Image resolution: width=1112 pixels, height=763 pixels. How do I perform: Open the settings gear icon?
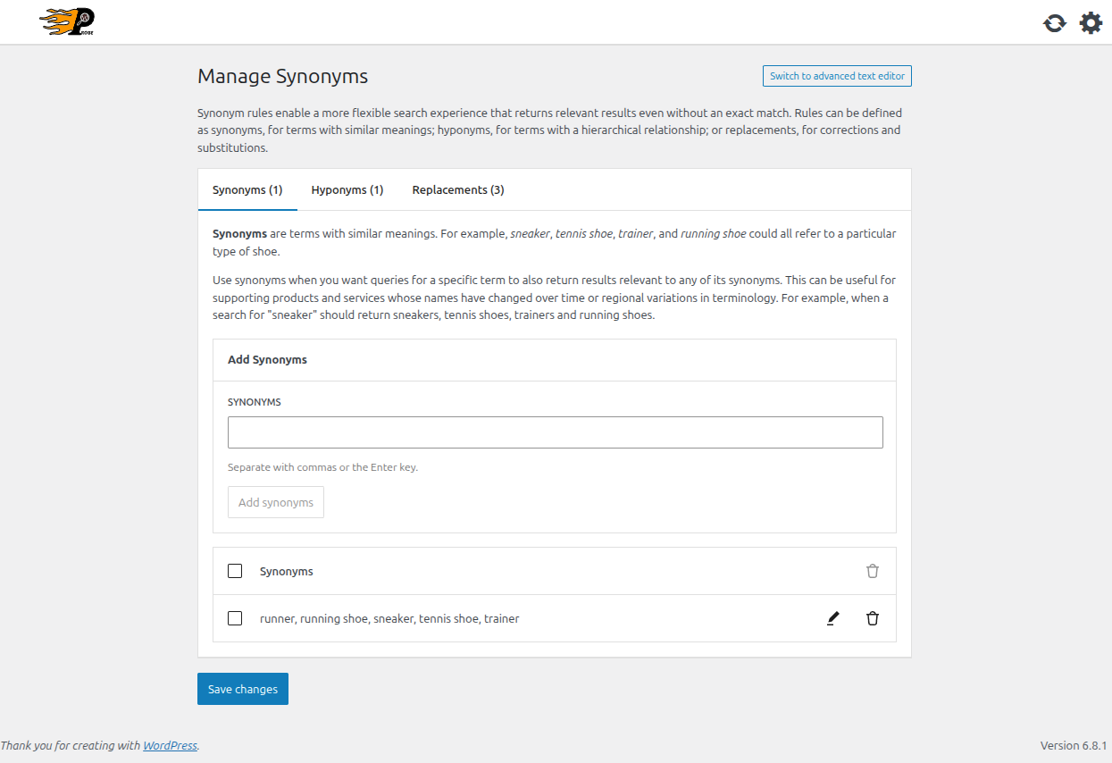point(1091,23)
